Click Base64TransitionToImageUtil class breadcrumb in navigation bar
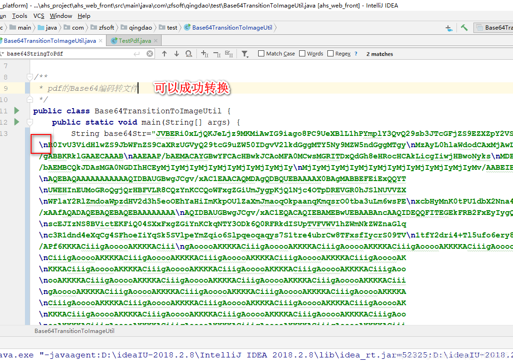The width and height of the screenshot is (513, 364). click(x=228, y=28)
